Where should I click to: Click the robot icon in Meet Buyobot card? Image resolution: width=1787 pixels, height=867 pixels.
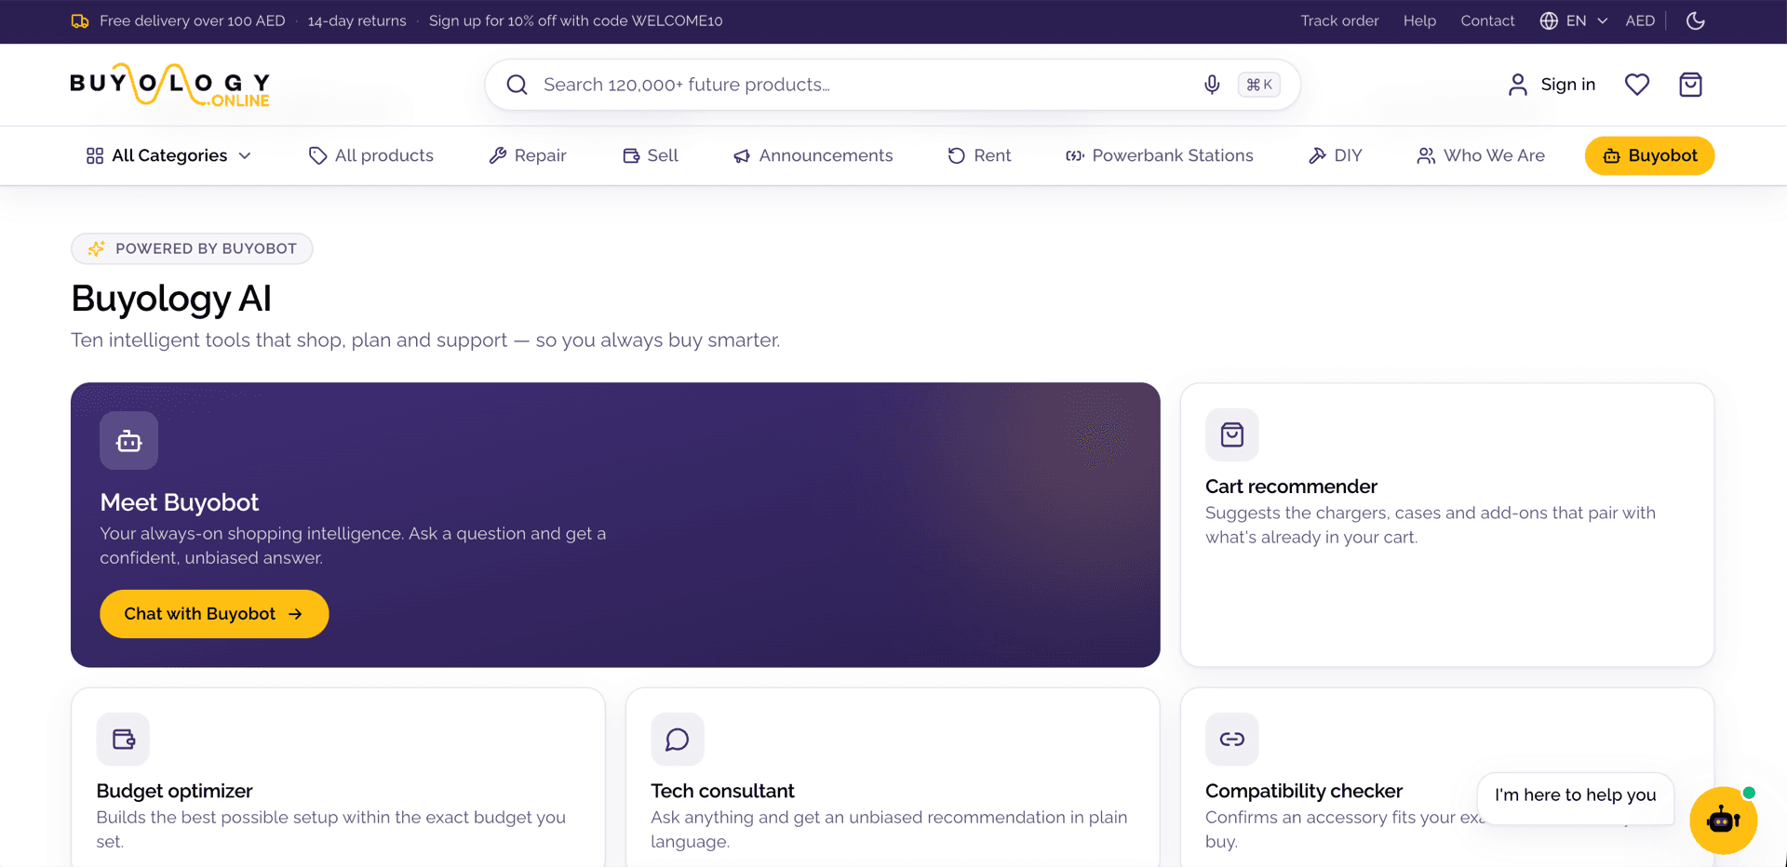pyautogui.click(x=129, y=441)
